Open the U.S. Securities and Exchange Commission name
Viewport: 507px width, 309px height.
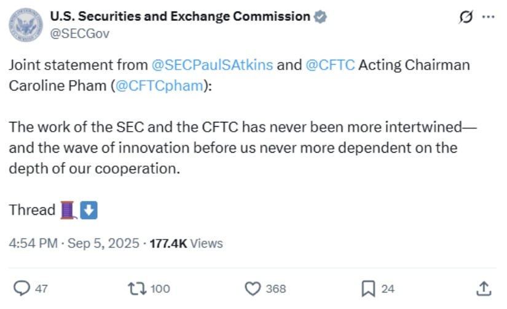coord(180,16)
